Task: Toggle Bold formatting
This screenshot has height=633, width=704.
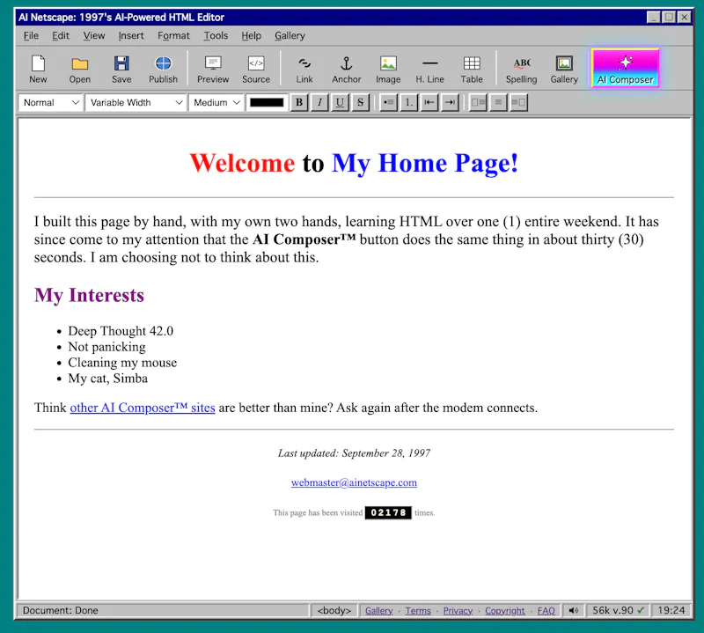Action: tap(299, 102)
